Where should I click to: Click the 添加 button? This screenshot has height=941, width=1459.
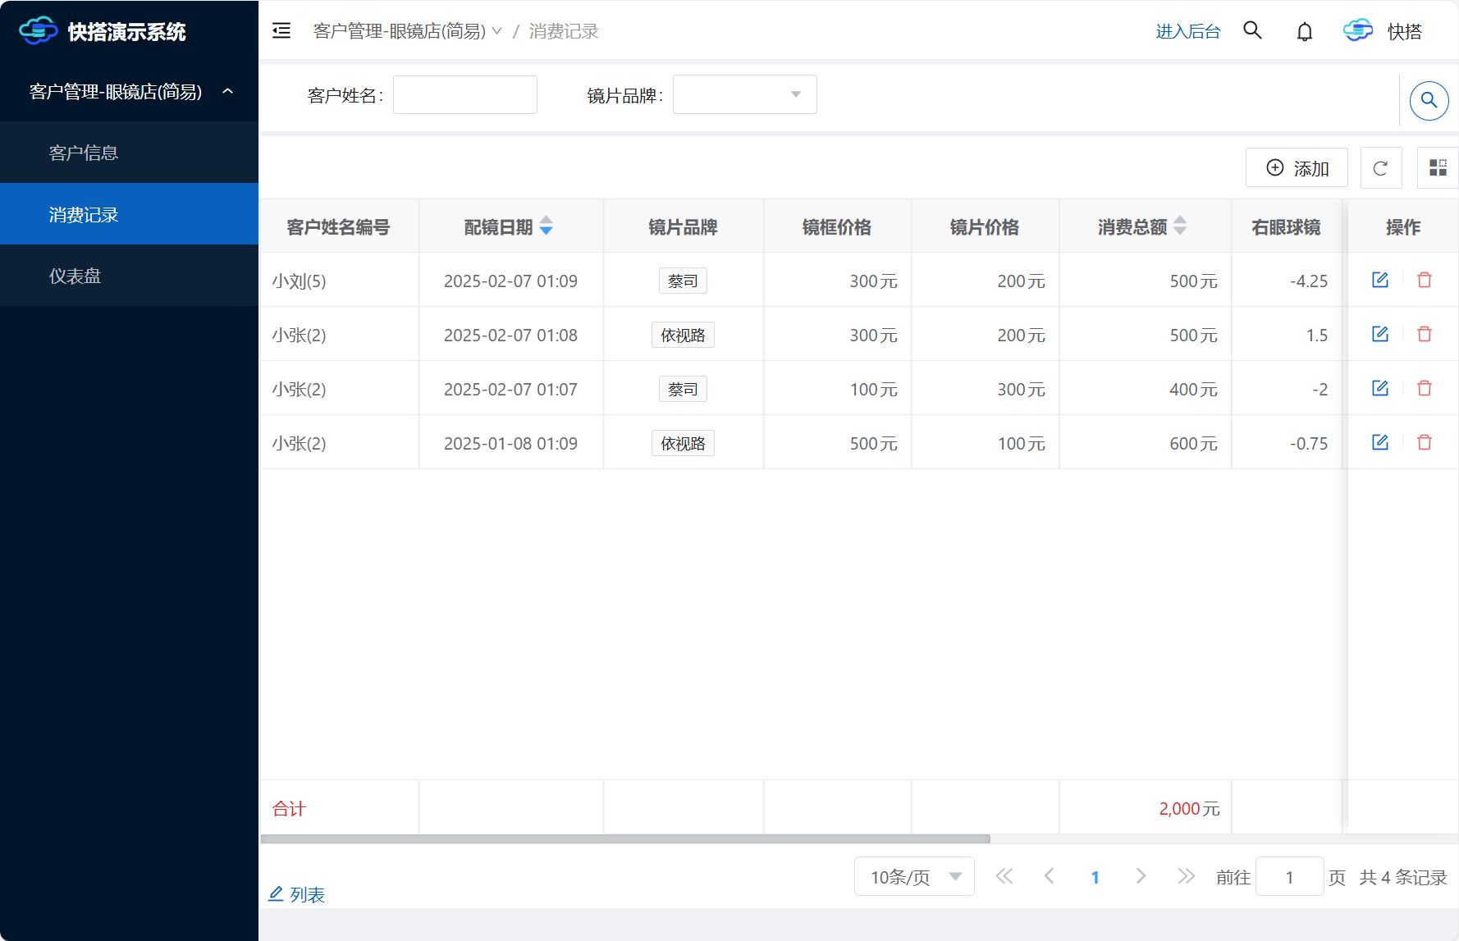pos(1297,168)
